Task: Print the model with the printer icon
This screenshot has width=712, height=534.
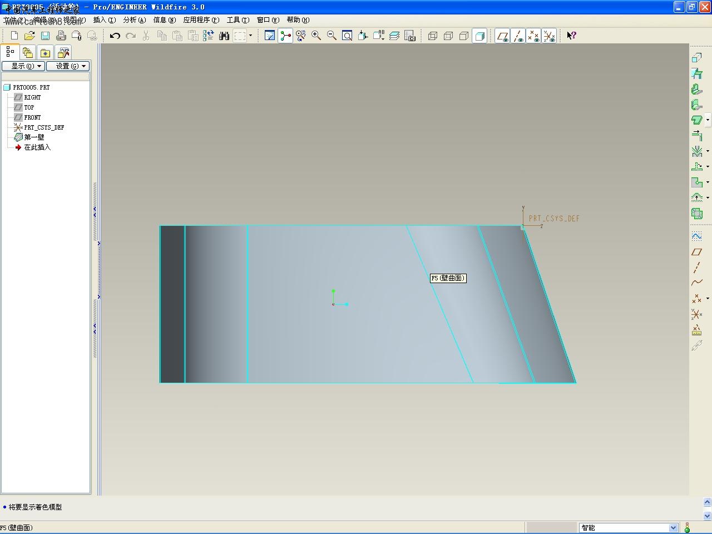Action: (x=61, y=36)
